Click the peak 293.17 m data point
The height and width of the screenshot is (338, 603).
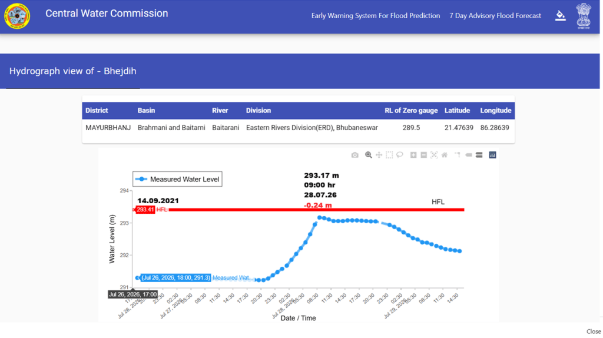(x=319, y=218)
